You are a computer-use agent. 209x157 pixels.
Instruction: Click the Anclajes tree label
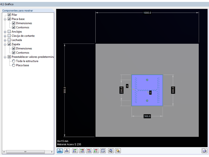click(17, 32)
